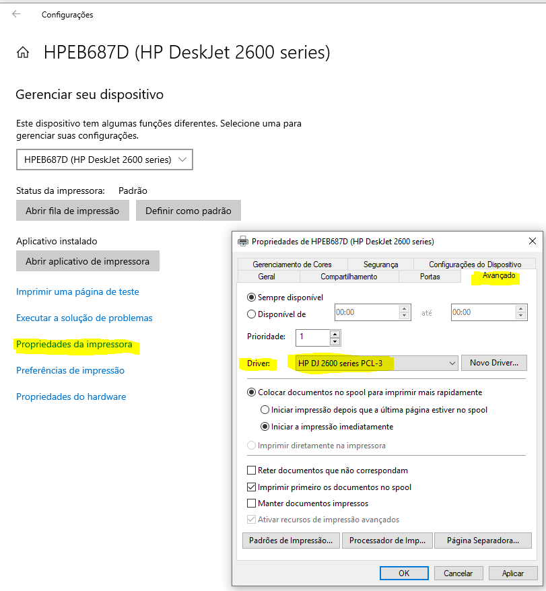Screen dimensions: 546x591
Task: Click 'Definir como padrão' button
Action: click(188, 210)
